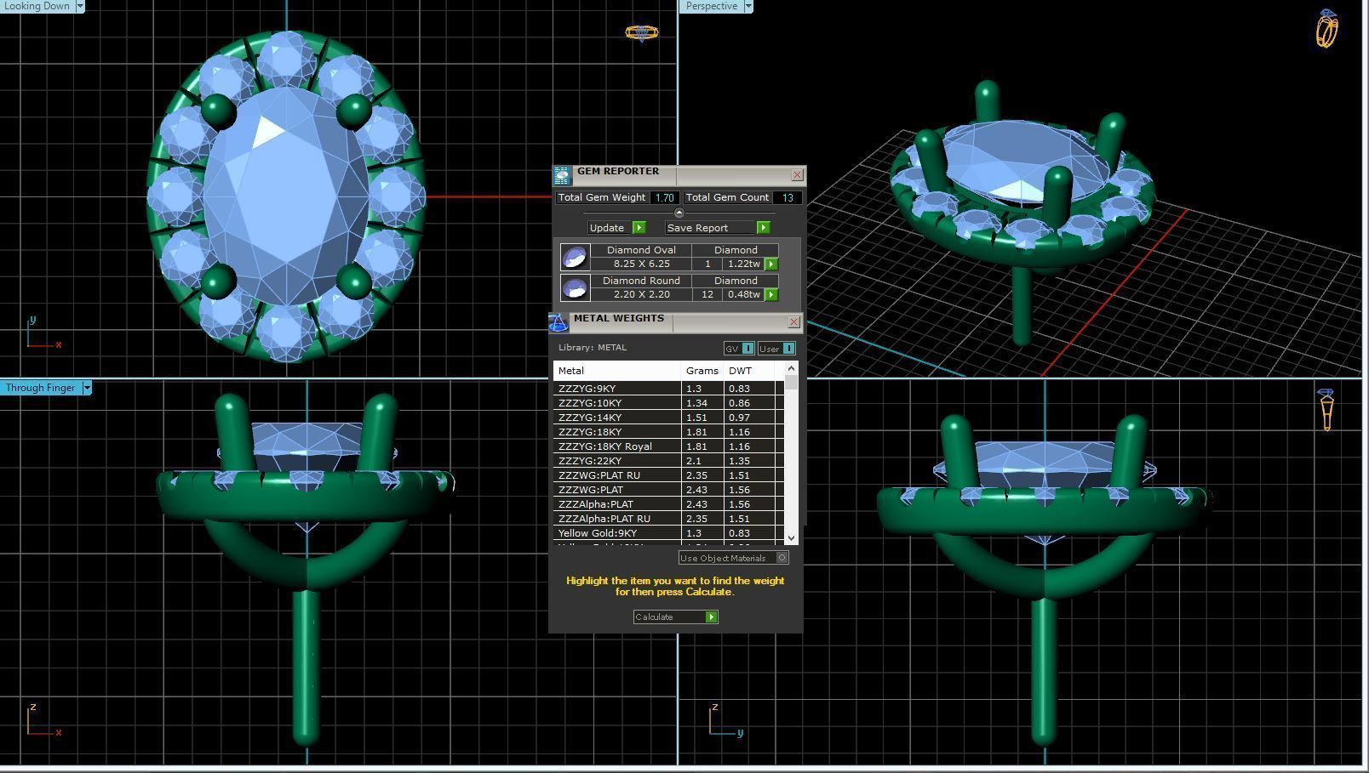The height and width of the screenshot is (773, 1369).
Task: Select the ZZZYG:22KY metal row
Action: point(668,461)
